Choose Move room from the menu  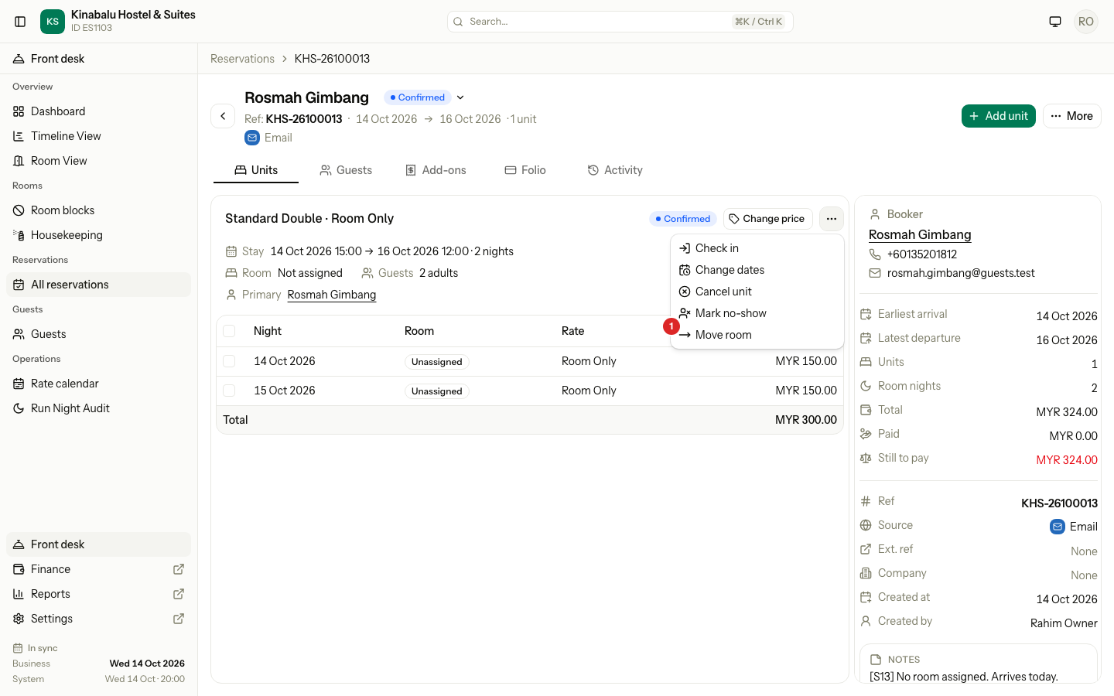(757, 335)
